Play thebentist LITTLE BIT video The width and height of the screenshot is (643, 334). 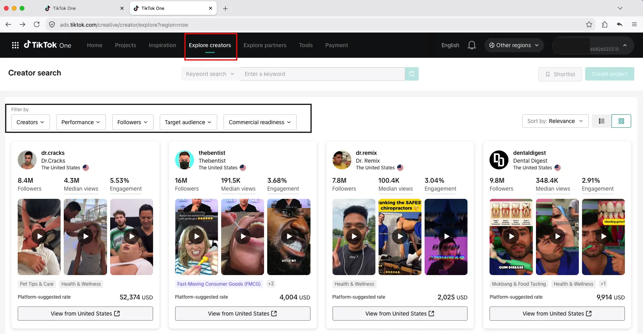pos(289,237)
